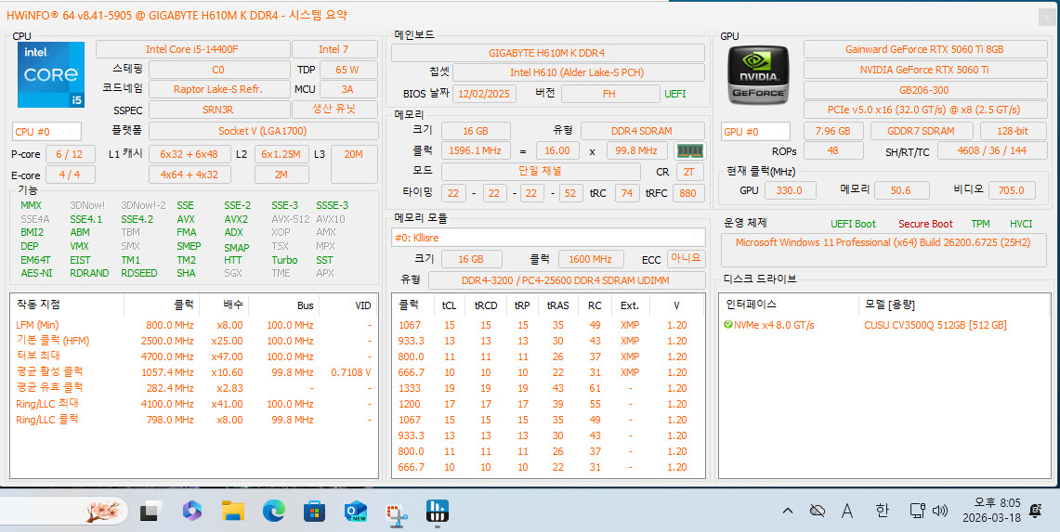Click the cherry blossom search highlight
This screenshot has height=532, width=1060.
pos(105,511)
